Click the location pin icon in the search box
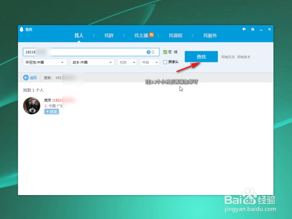 tap(153, 52)
